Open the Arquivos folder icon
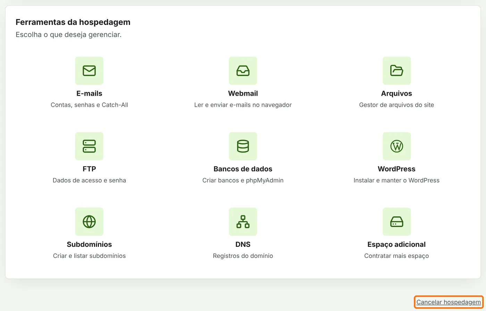Screen dimensions: 486x311 coord(397,71)
